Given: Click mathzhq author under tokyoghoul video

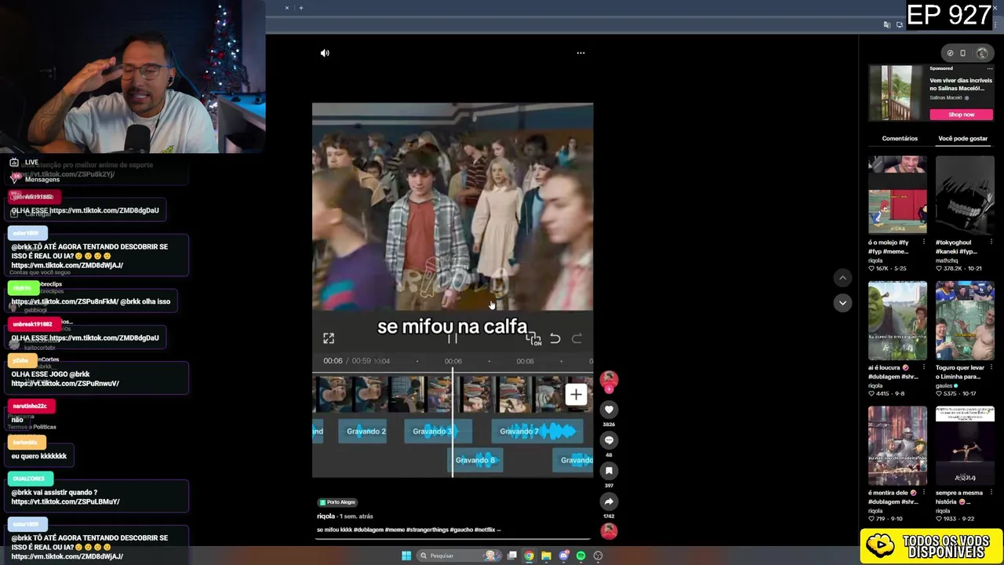Looking at the screenshot, I should 947,261.
